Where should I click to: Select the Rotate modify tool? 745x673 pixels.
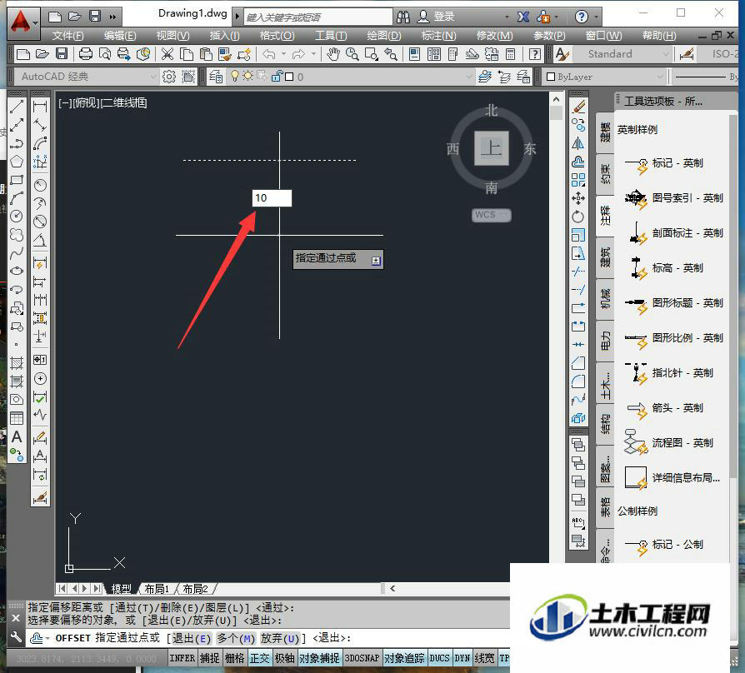578,217
